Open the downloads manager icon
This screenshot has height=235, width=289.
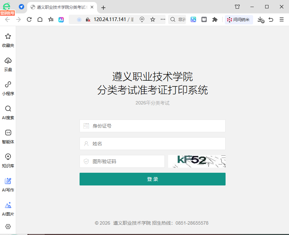pyautogui.click(x=260, y=20)
